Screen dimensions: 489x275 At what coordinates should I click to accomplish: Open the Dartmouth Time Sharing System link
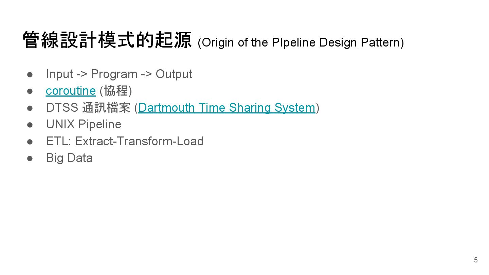click(227, 108)
